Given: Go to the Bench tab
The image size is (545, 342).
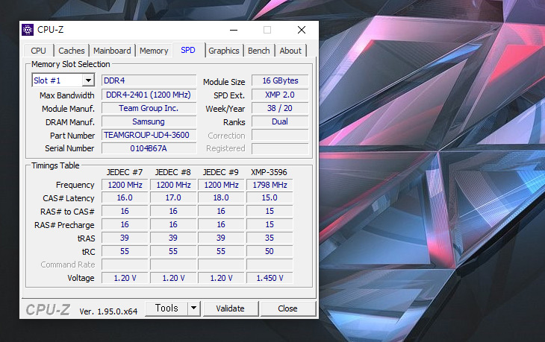Looking at the screenshot, I should 259,51.
